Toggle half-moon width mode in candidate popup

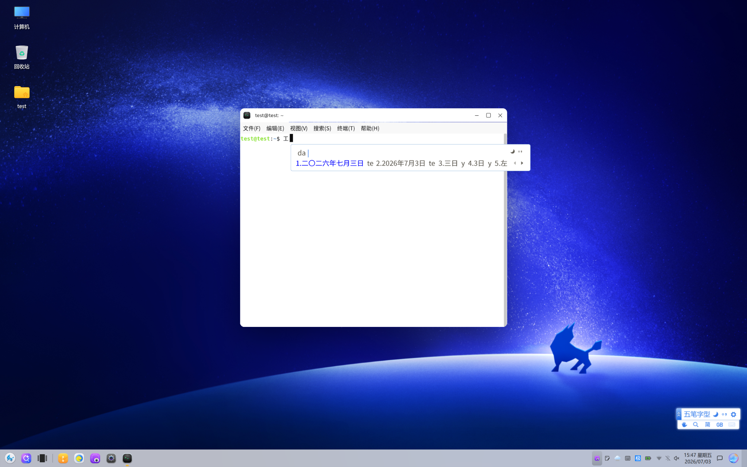click(512, 151)
